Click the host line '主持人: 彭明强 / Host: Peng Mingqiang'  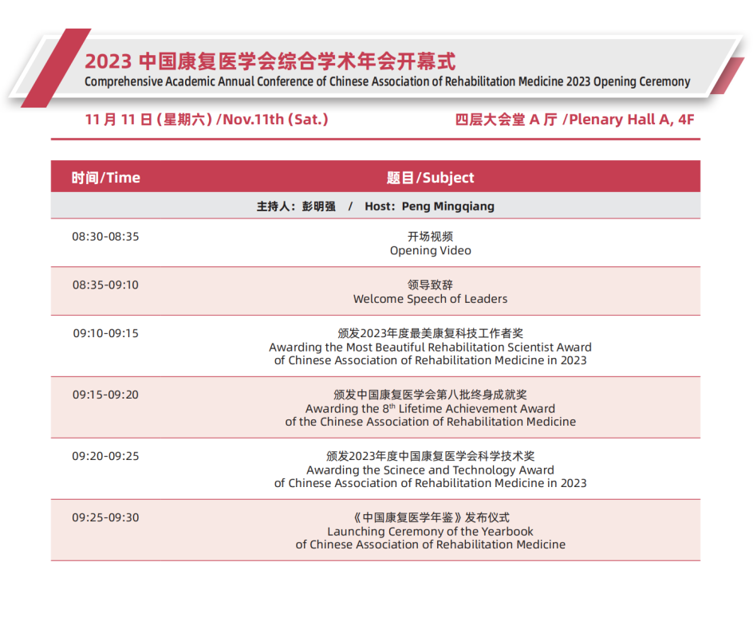tap(376, 206)
